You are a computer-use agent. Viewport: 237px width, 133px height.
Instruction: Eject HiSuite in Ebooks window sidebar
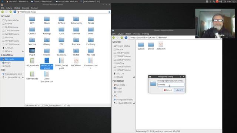click(x=134, y=77)
